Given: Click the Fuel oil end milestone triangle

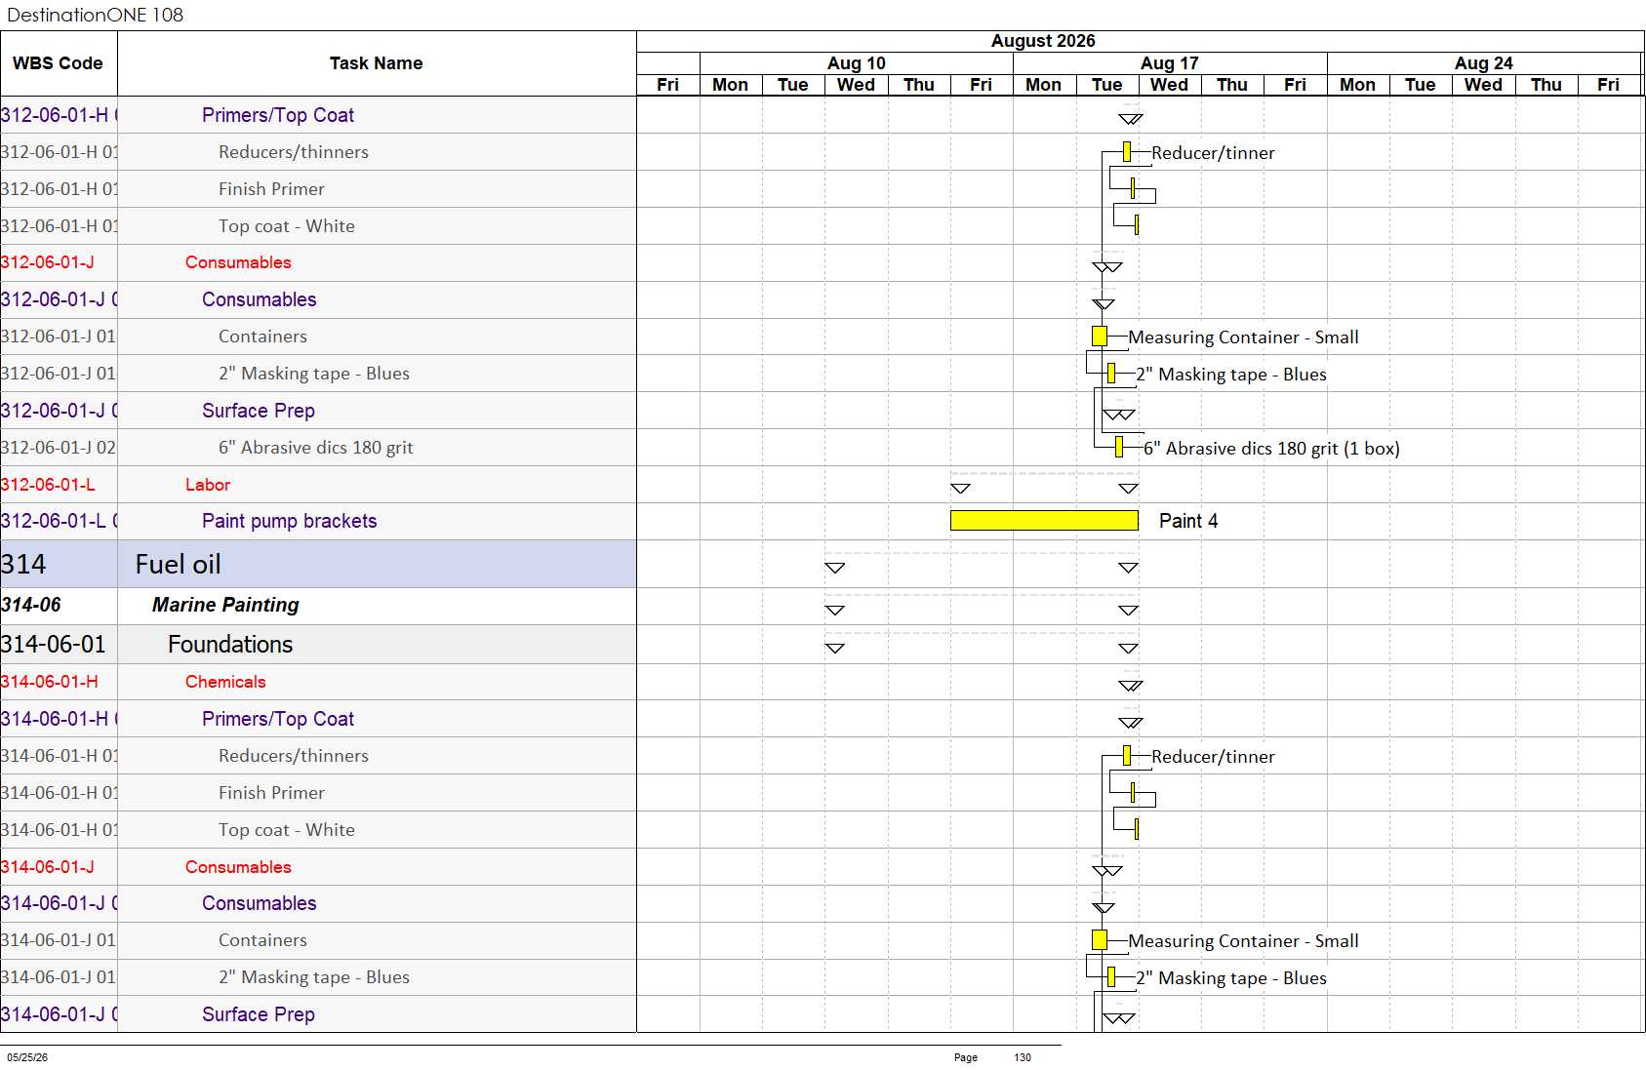Looking at the screenshot, I should coord(1128,568).
